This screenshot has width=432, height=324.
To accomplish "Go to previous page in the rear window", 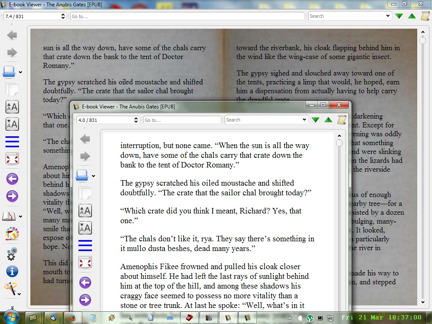I will (12, 179).
